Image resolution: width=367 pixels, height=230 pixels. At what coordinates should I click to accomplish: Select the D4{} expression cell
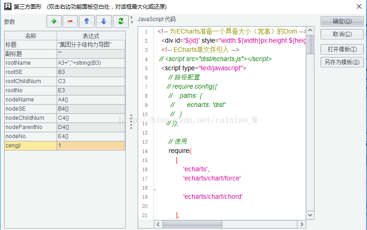click(91, 127)
